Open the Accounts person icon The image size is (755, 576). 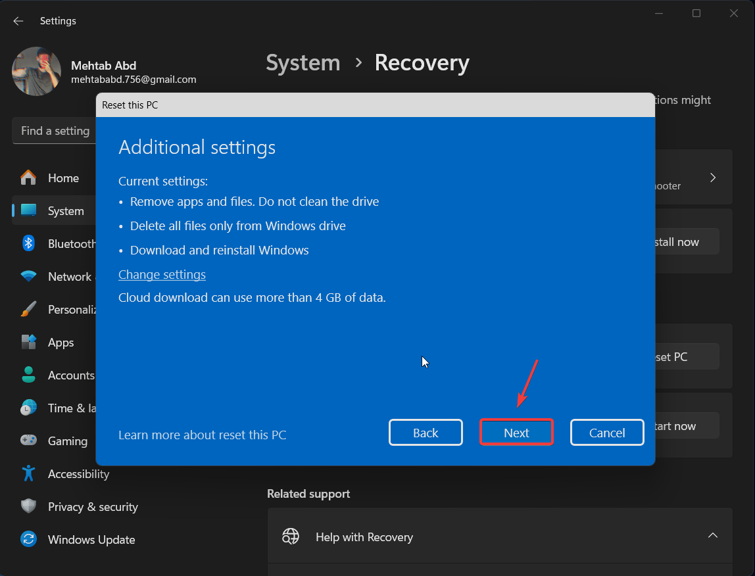point(28,375)
